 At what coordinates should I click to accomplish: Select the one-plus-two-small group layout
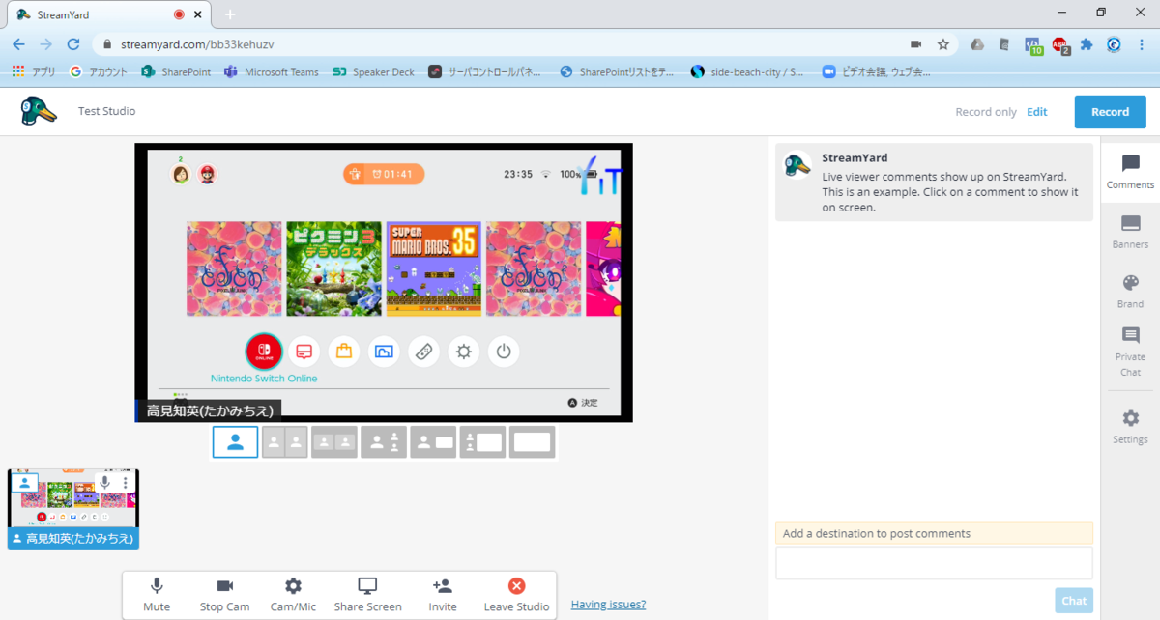coord(384,442)
